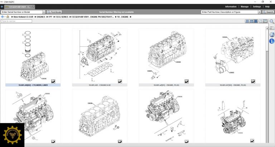Select the grid-pane layout icon beside view buttons
The width and height of the screenshot is (275, 147).
265,21
